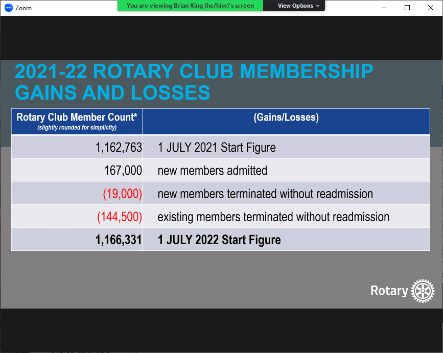
Task: Minimize the Zoom window
Action: 384,8
